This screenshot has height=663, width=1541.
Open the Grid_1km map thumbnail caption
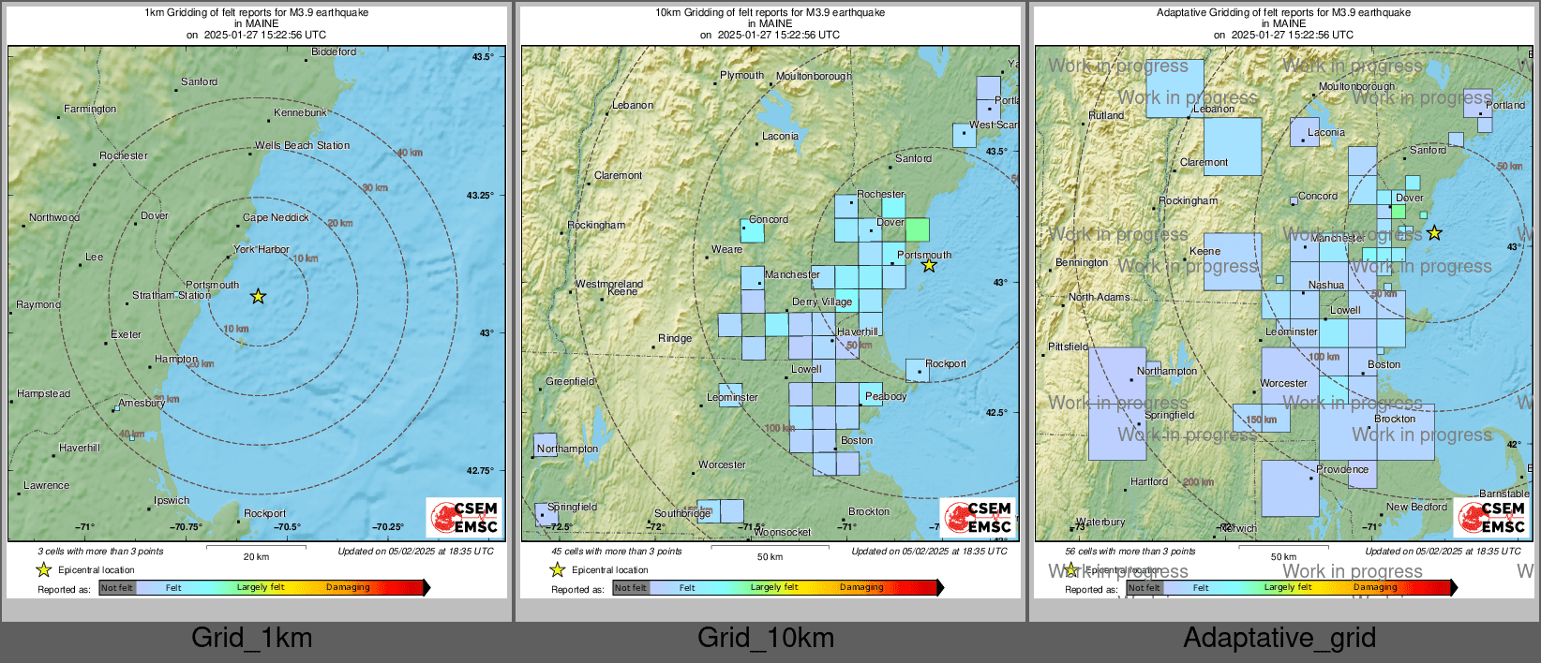pos(251,638)
